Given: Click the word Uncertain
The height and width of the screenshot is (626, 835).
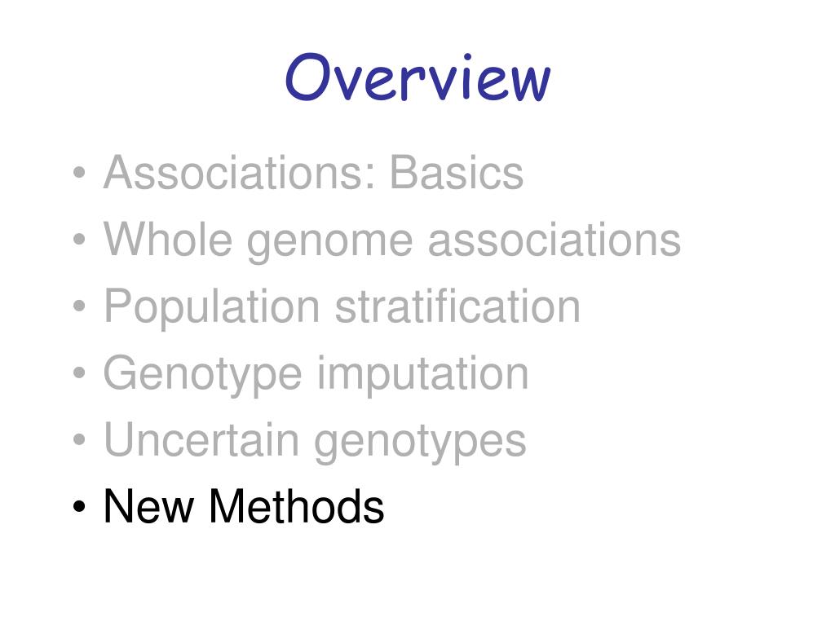Looking at the screenshot, I should click(201, 439).
